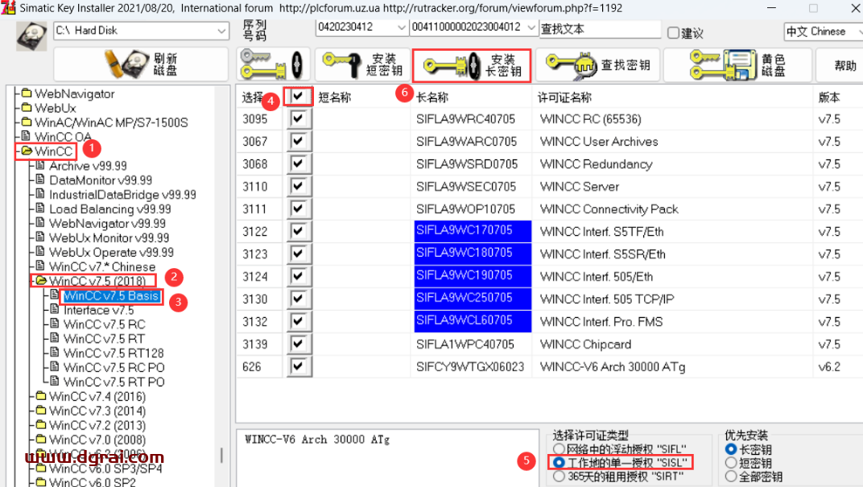Toggle the select-all checkbox in table header
This screenshot has width=863, height=487.
click(x=299, y=97)
